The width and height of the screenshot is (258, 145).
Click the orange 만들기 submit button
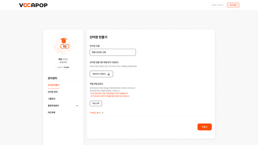[x=204, y=127]
